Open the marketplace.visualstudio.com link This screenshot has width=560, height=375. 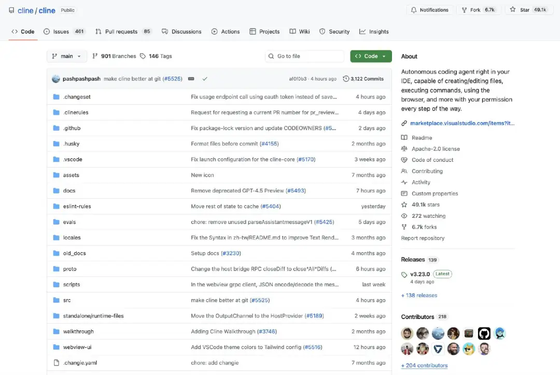point(462,123)
